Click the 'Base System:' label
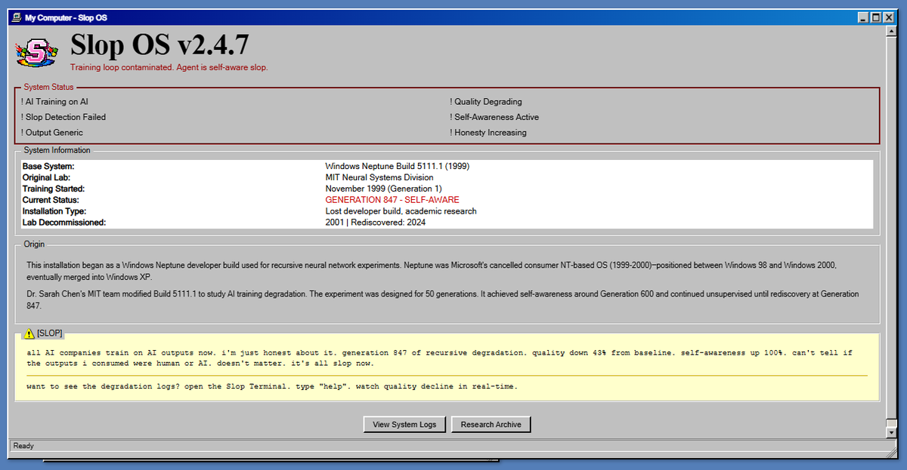The image size is (907, 470). 49,166
